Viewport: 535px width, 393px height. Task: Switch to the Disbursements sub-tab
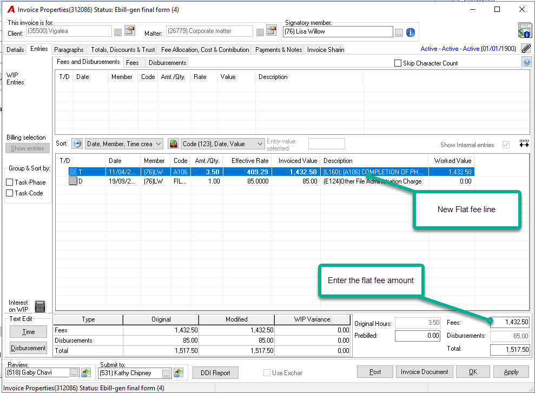(168, 63)
